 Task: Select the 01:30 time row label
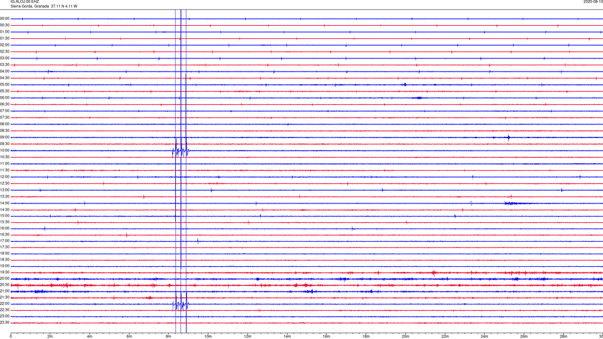coord(5,38)
